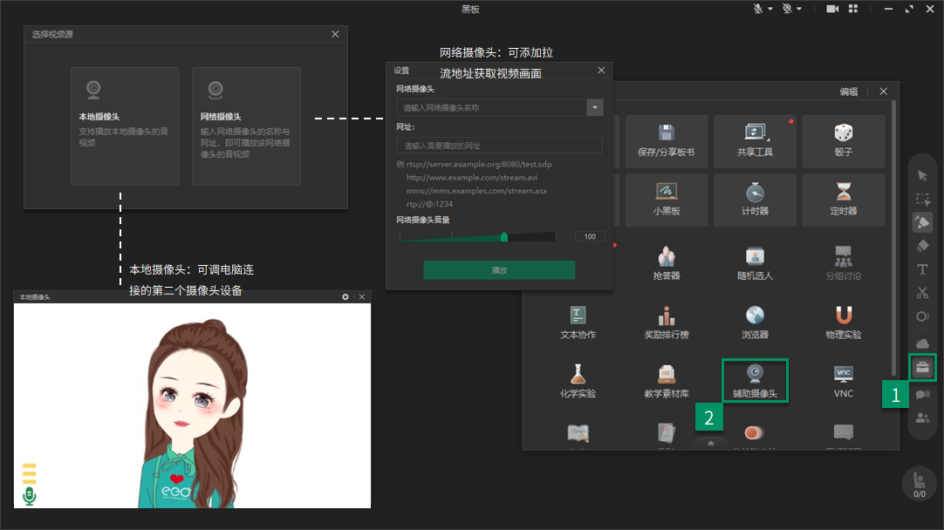Screen dimensions: 944x530
Task: Focus the 请输入网络摄像头名称 input field
Action: 491,108
